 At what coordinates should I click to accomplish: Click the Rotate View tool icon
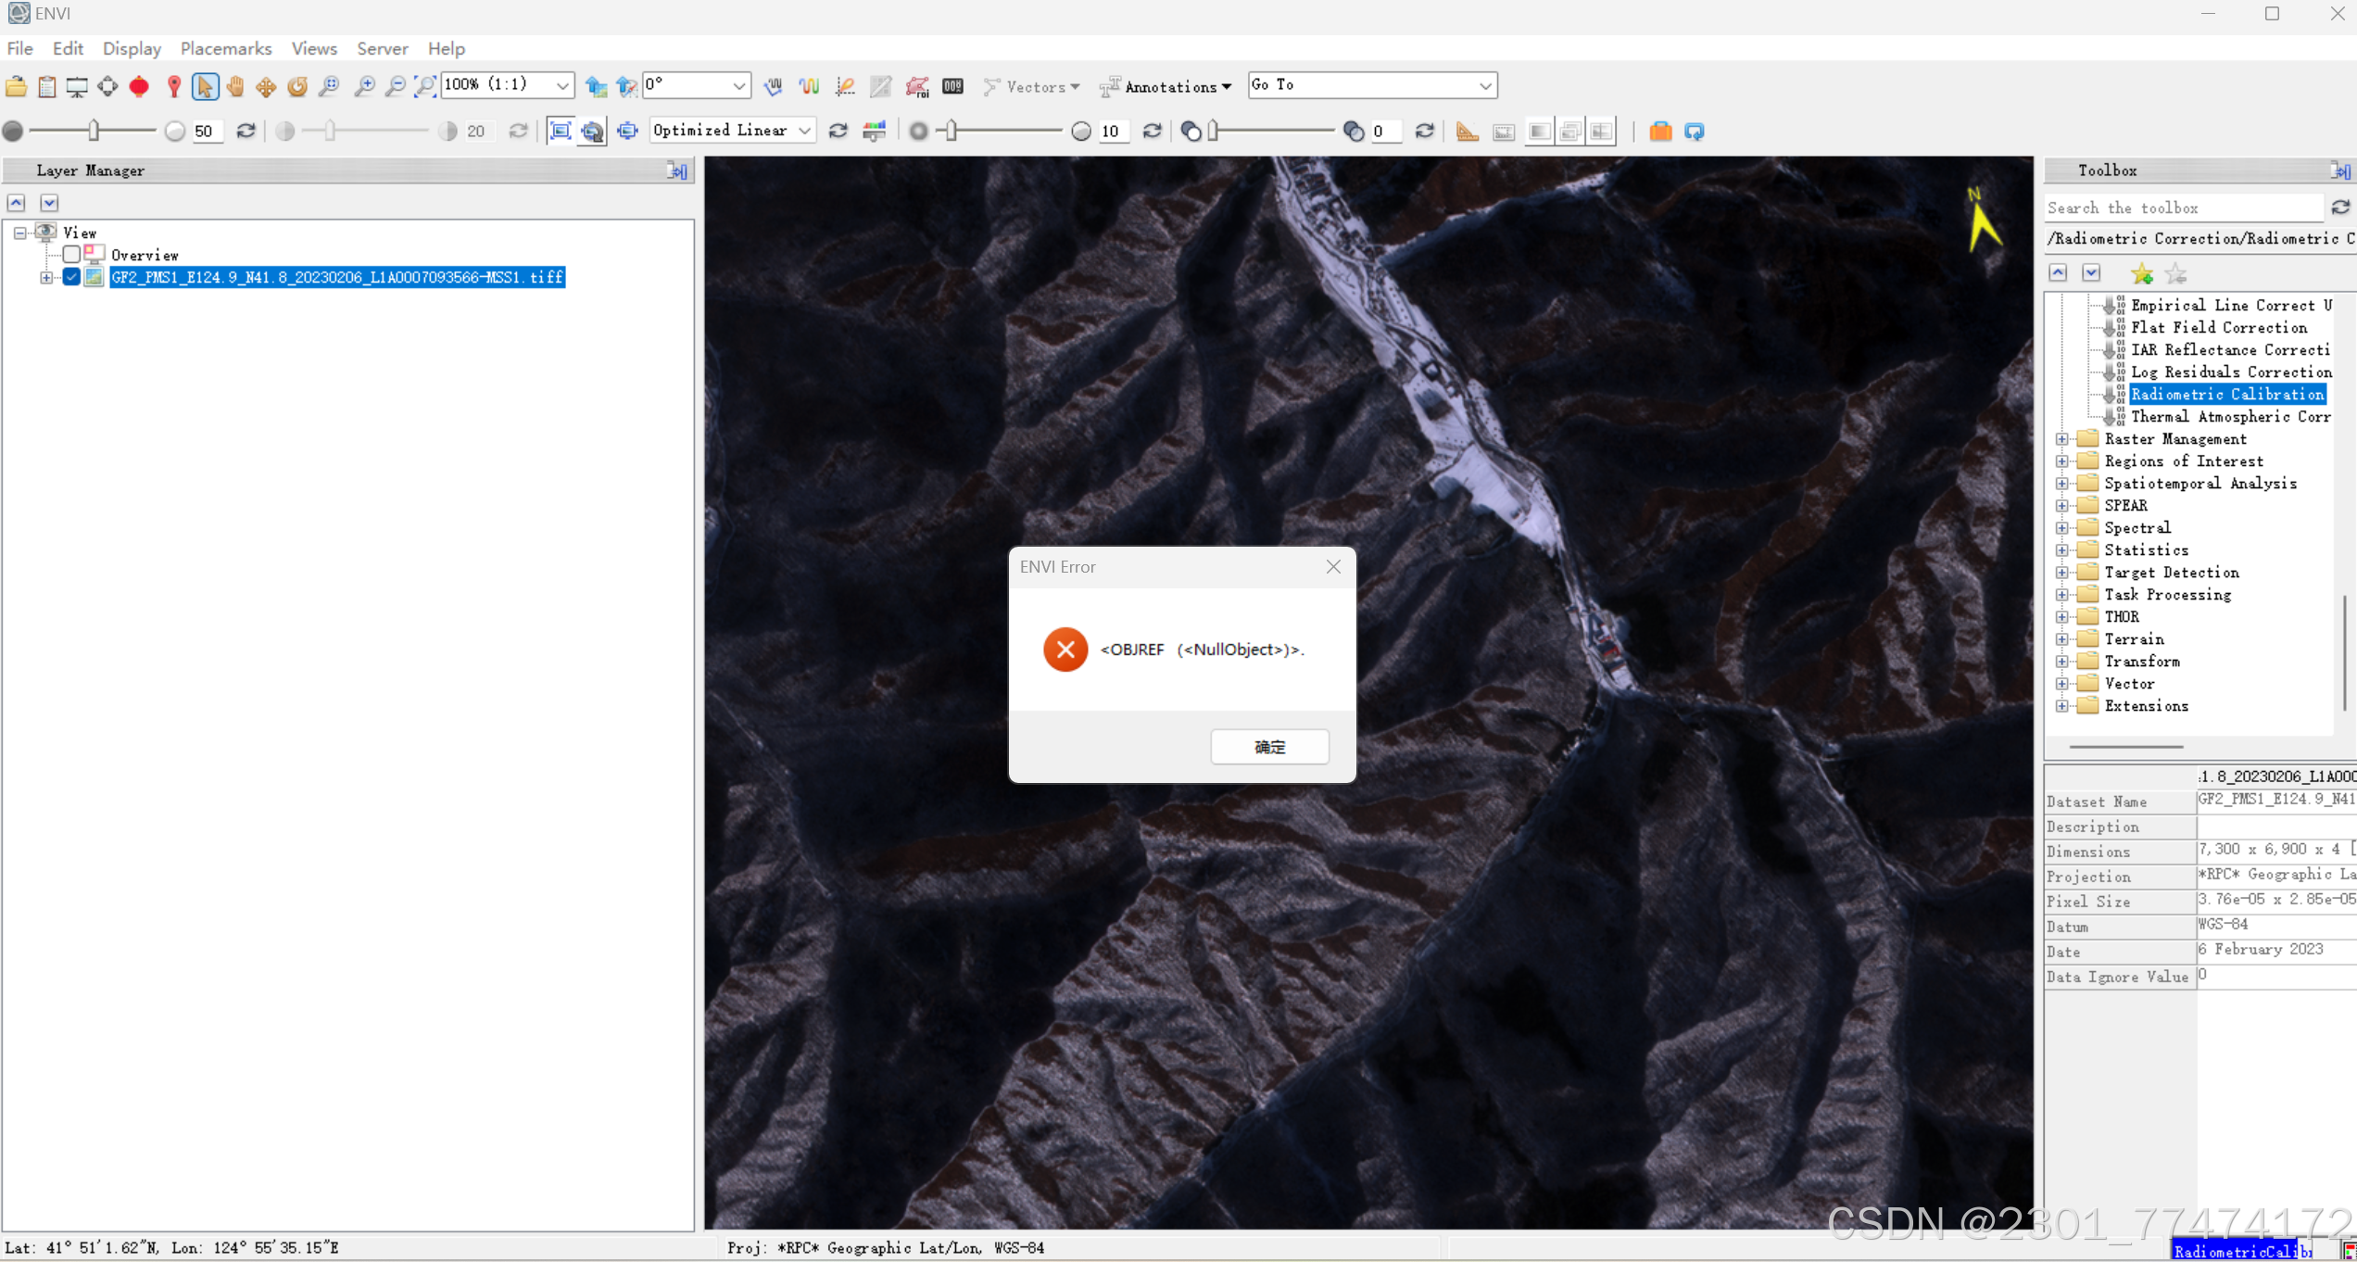click(x=297, y=86)
